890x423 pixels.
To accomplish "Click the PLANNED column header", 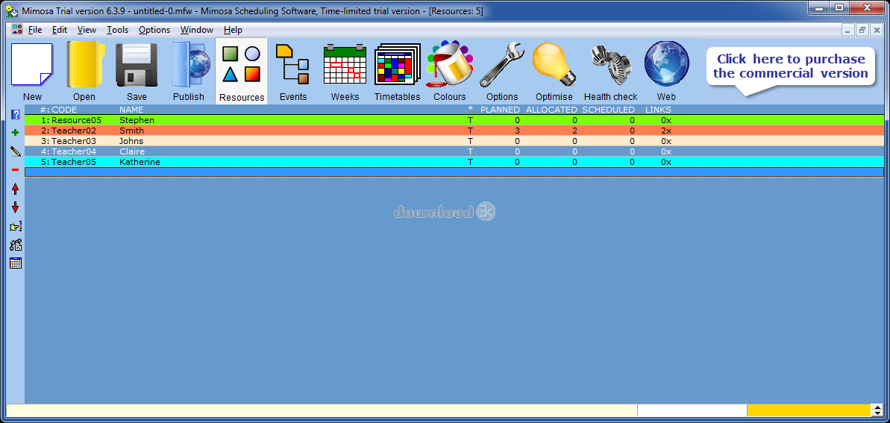I will point(500,110).
